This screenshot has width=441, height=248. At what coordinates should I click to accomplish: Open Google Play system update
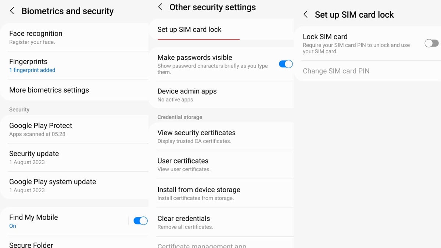pos(75,185)
